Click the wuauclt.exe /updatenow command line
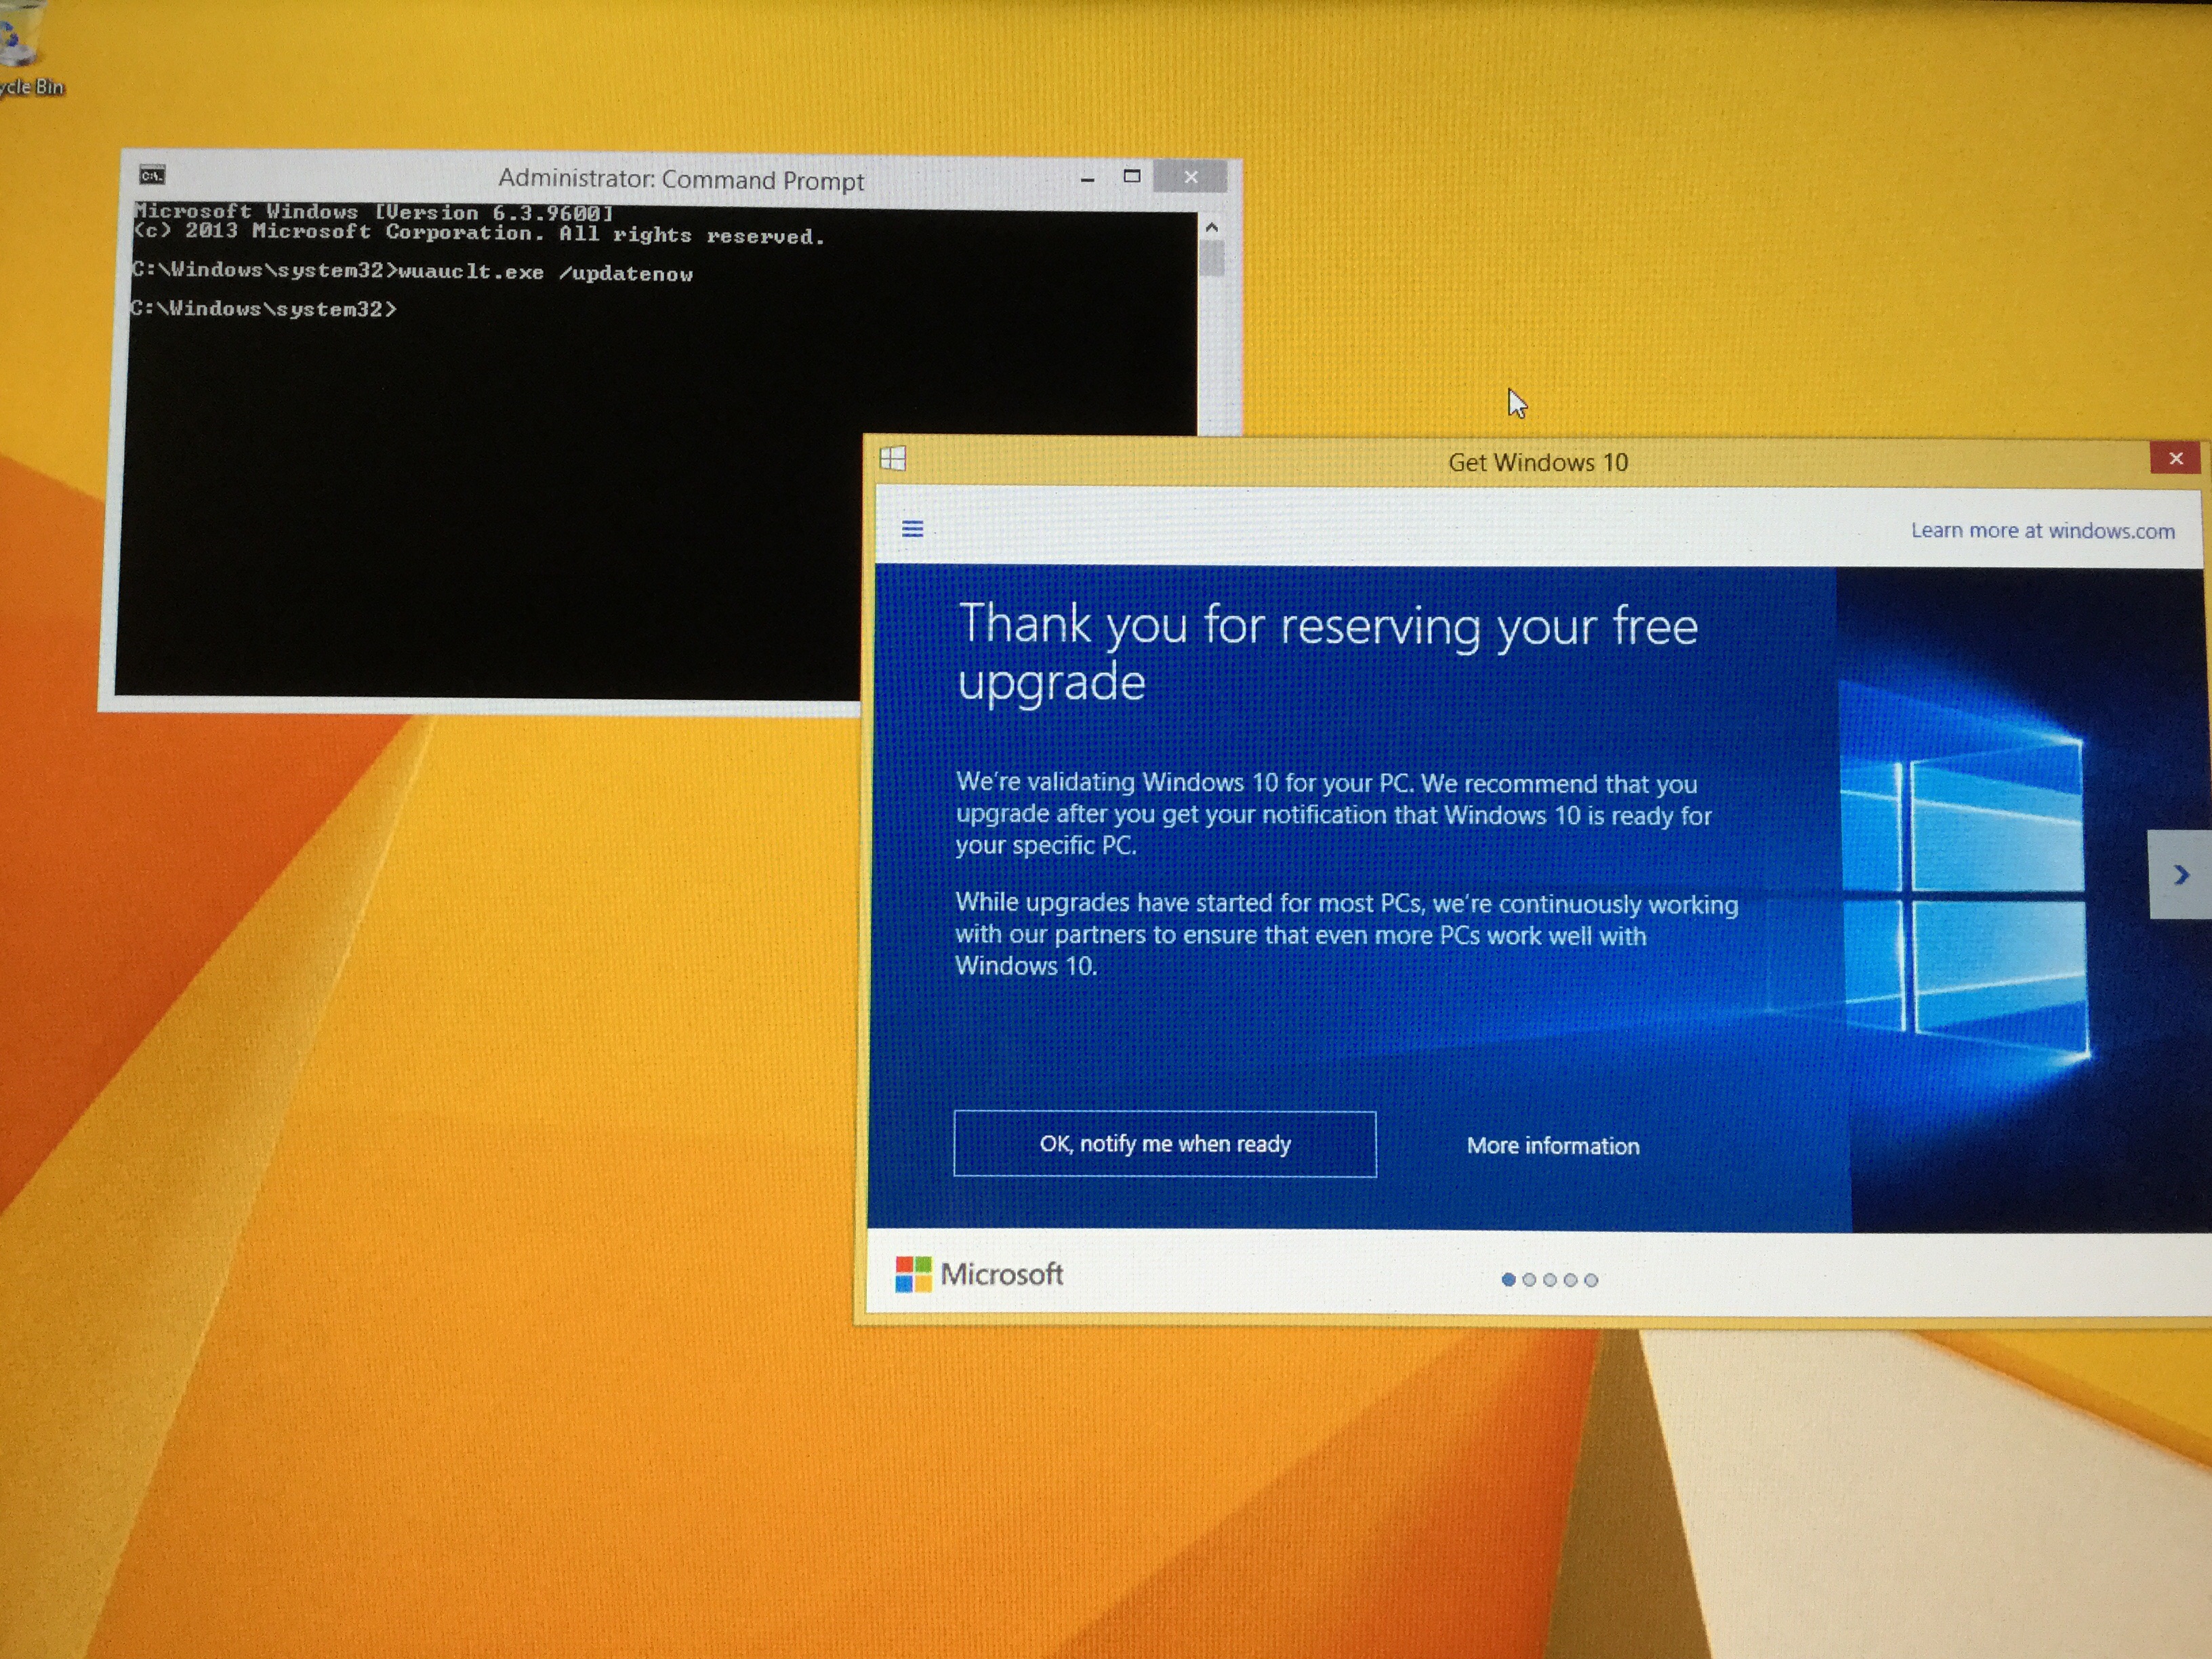 (412, 271)
